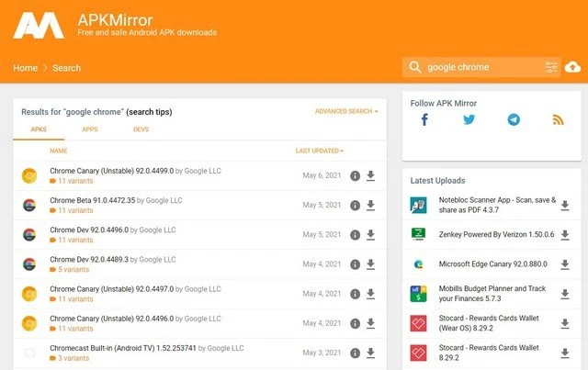Show info for Chrome Canary 92.0.4499.0
Image resolution: width=588 pixels, height=370 pixels.
(356, 175)
